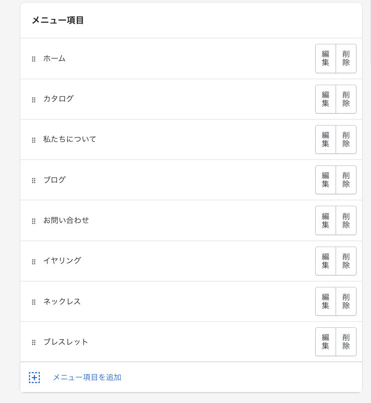Screen dimensions: 371x403
Task: Click the drag handle beside 私たちについて
Action: [34, 140]
